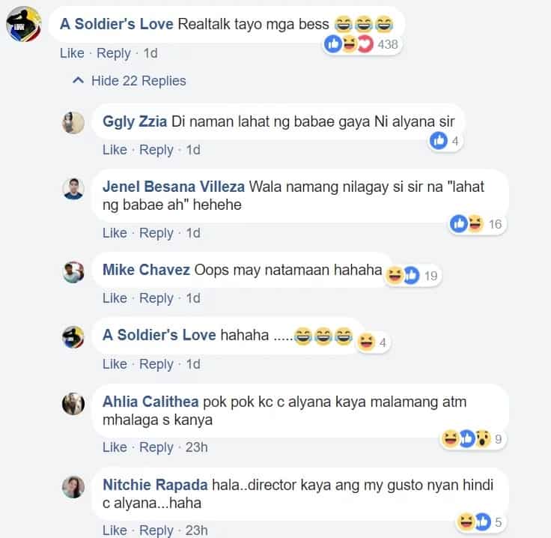Open Mike Chavez's profile name link
The height and width of the screenshot is (538, 551).
pyautogui.click(x=146, y=270)
